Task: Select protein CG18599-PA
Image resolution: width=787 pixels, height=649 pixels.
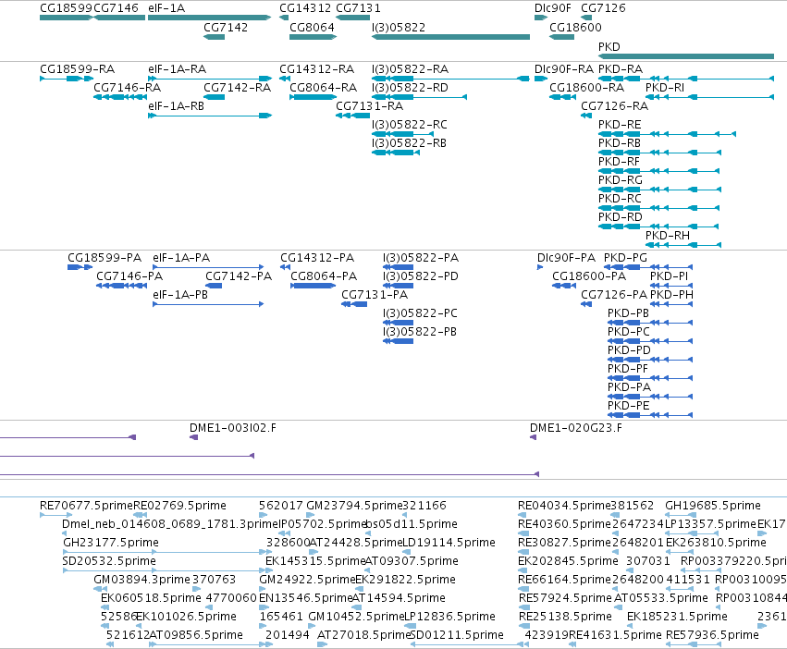Action: click(x=105, y=258)
